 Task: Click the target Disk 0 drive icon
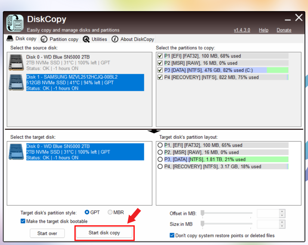[x=16, y=152]
